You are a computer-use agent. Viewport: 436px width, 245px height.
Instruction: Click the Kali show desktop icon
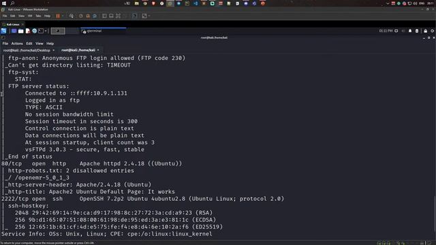pos(14,31)
